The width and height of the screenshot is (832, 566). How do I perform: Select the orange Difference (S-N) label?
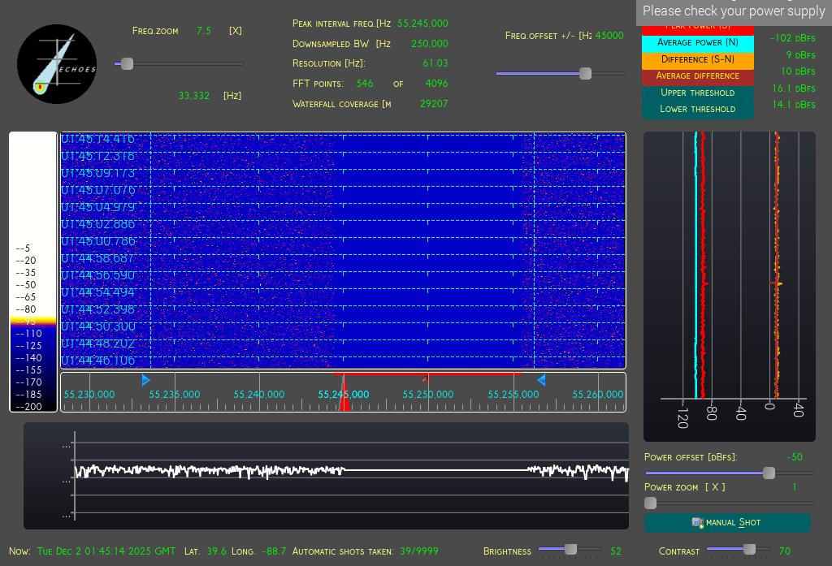coord(697,59)
